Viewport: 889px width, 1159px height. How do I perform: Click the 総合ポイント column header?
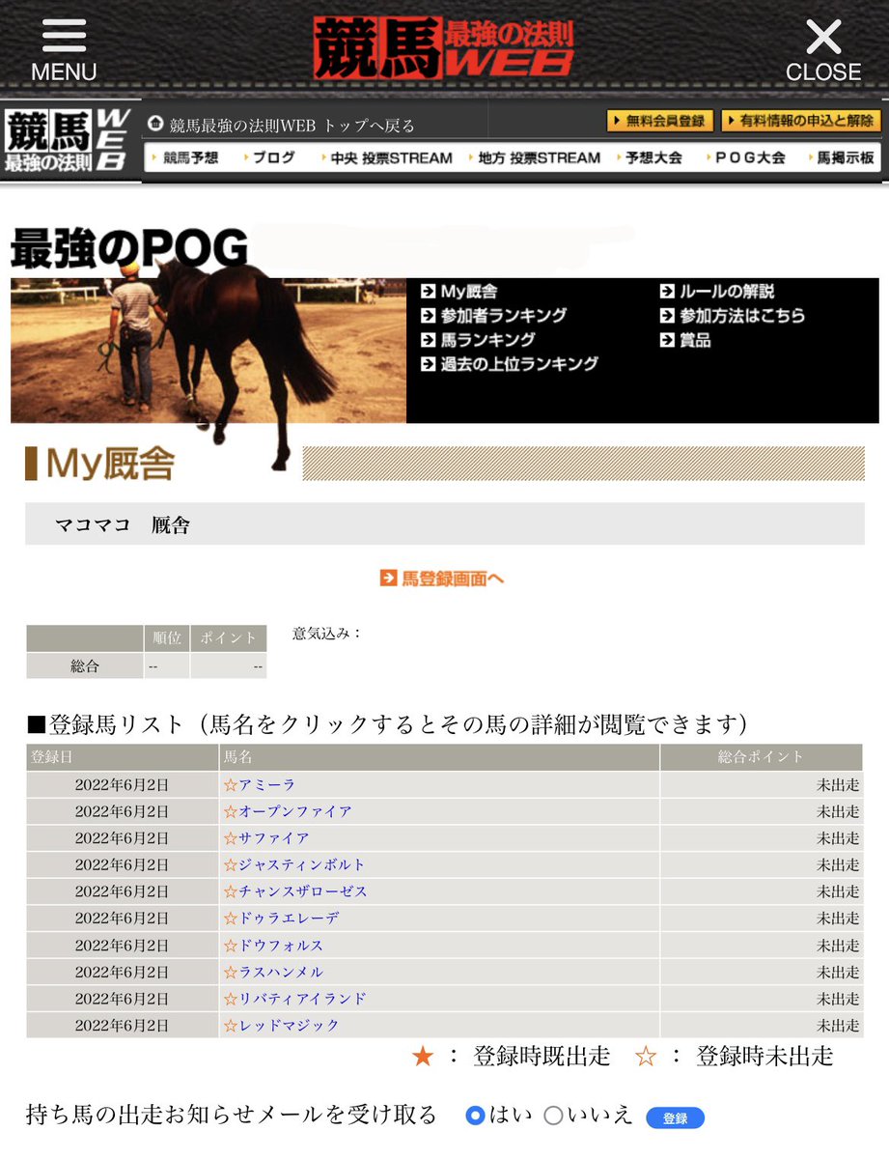coord(762,757)
